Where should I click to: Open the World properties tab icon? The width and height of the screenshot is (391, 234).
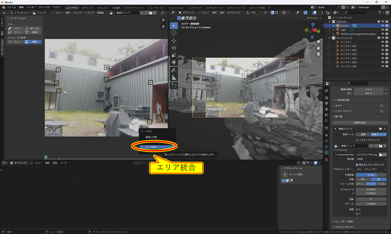(326, 121)
